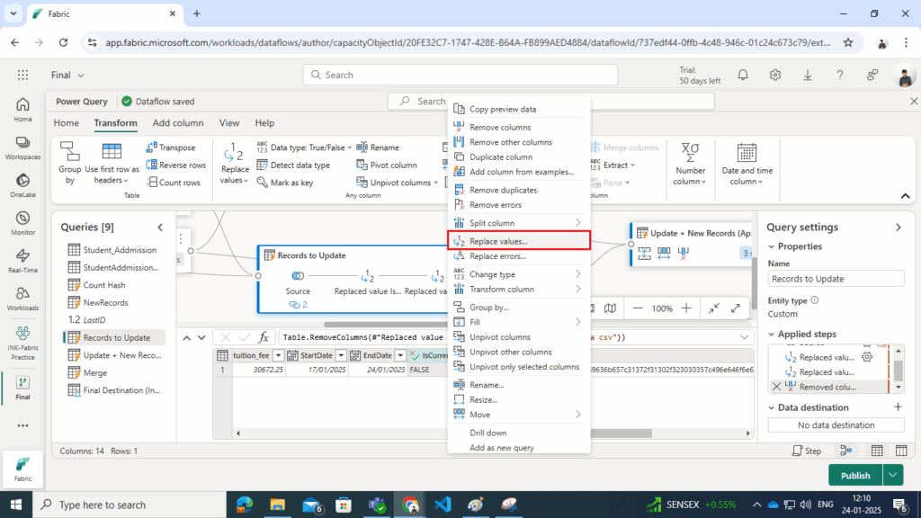921x518 pixels.
Task: Click the diagram full-screen expand icon
Action: click(x=736, y=308)
